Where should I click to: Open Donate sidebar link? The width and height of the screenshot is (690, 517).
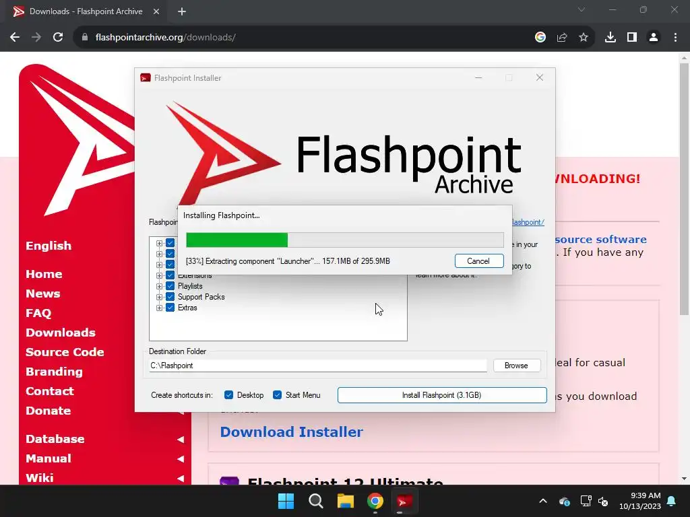tap(48, 411)
